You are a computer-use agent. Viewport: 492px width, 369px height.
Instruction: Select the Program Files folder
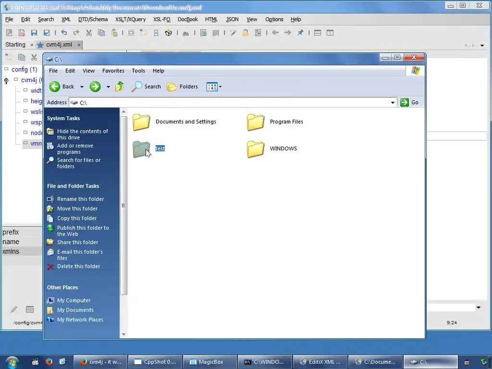[x=275, y=122]
